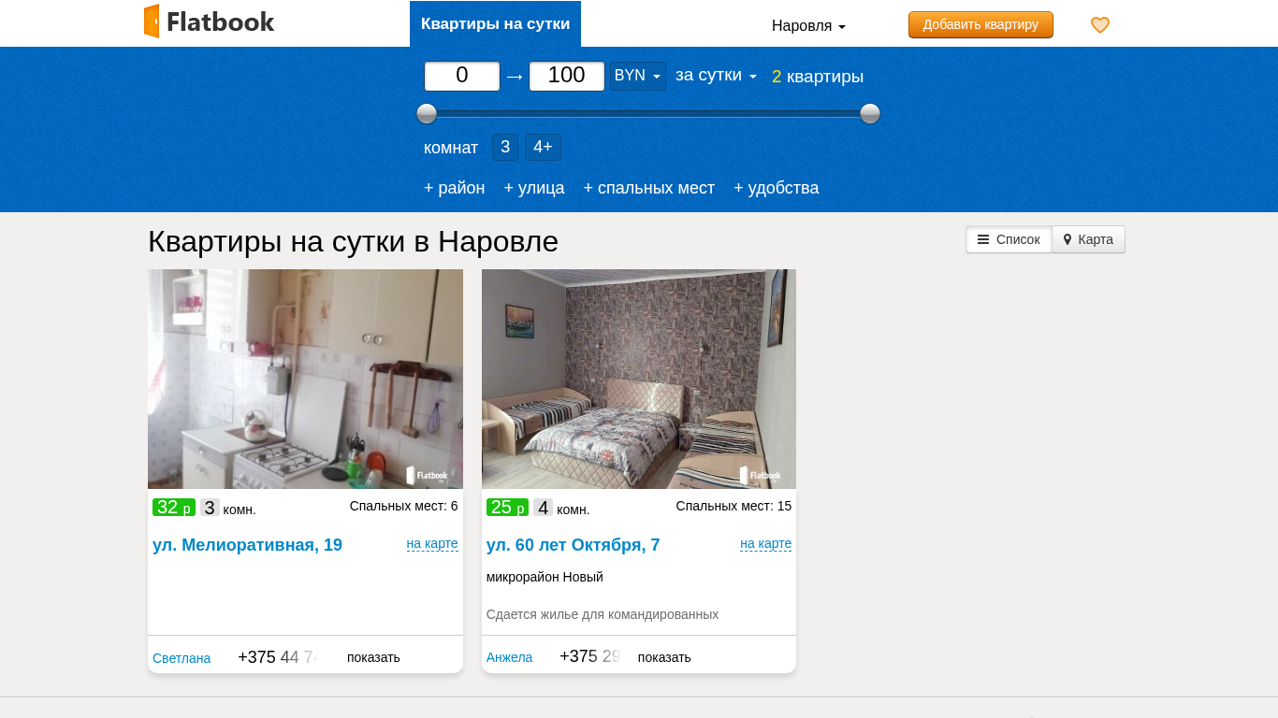This screenshot has height=718, width=1278.
Task: Expand the BYN currency dropdown
Action: pos(637,76)
